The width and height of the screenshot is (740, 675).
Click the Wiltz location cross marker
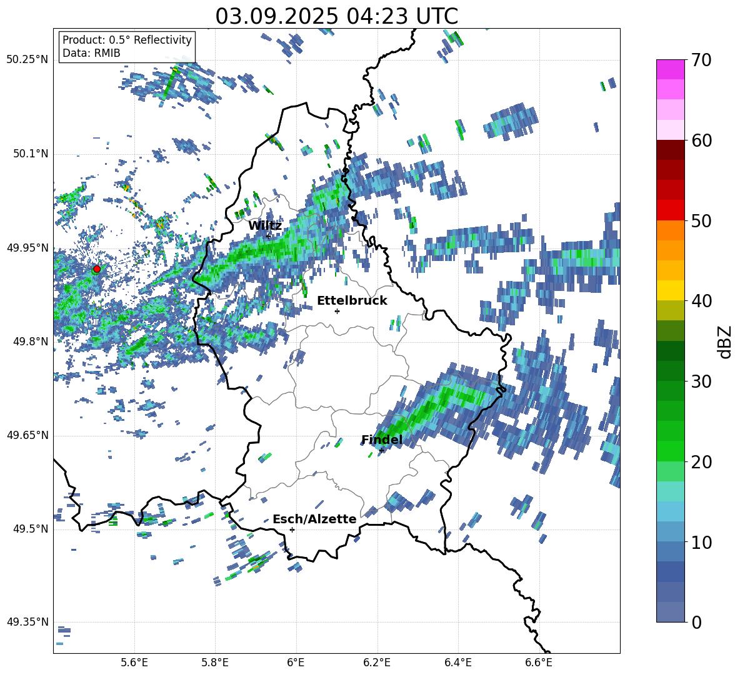click(x=269, y=235)
